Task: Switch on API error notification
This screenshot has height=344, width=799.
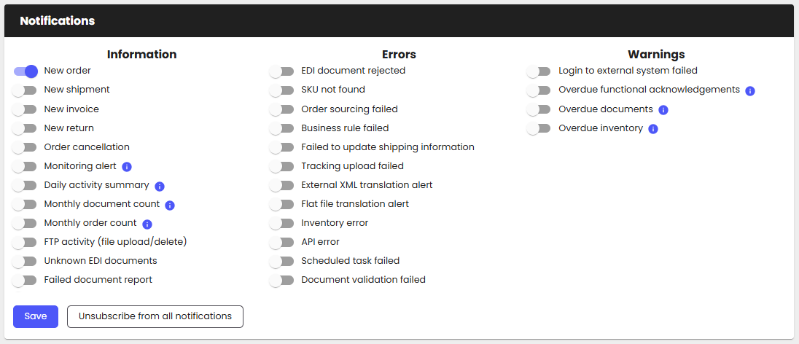Action: pos(281,242)
